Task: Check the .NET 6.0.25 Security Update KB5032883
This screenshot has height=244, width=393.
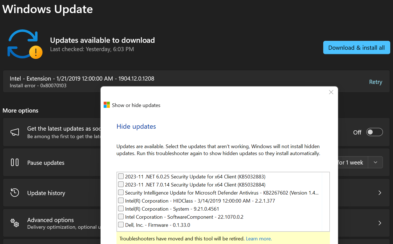Action: [x=121, y=176]
